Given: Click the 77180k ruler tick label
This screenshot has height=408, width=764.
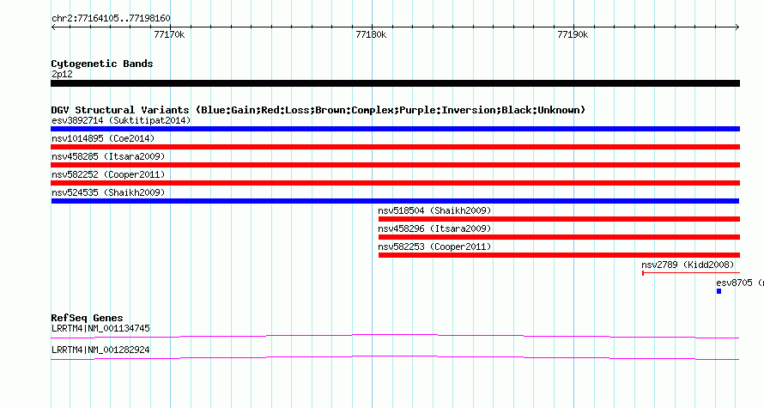Looking at the screenshot, I should [372, 34].
